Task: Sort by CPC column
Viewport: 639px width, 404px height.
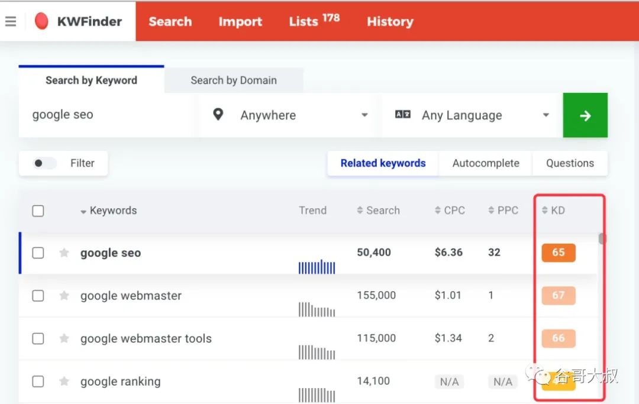Action: tap(450, 210)
